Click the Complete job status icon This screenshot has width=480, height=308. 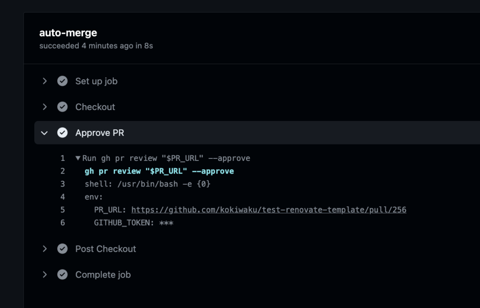pyautogui.click(x=62, y=275)
